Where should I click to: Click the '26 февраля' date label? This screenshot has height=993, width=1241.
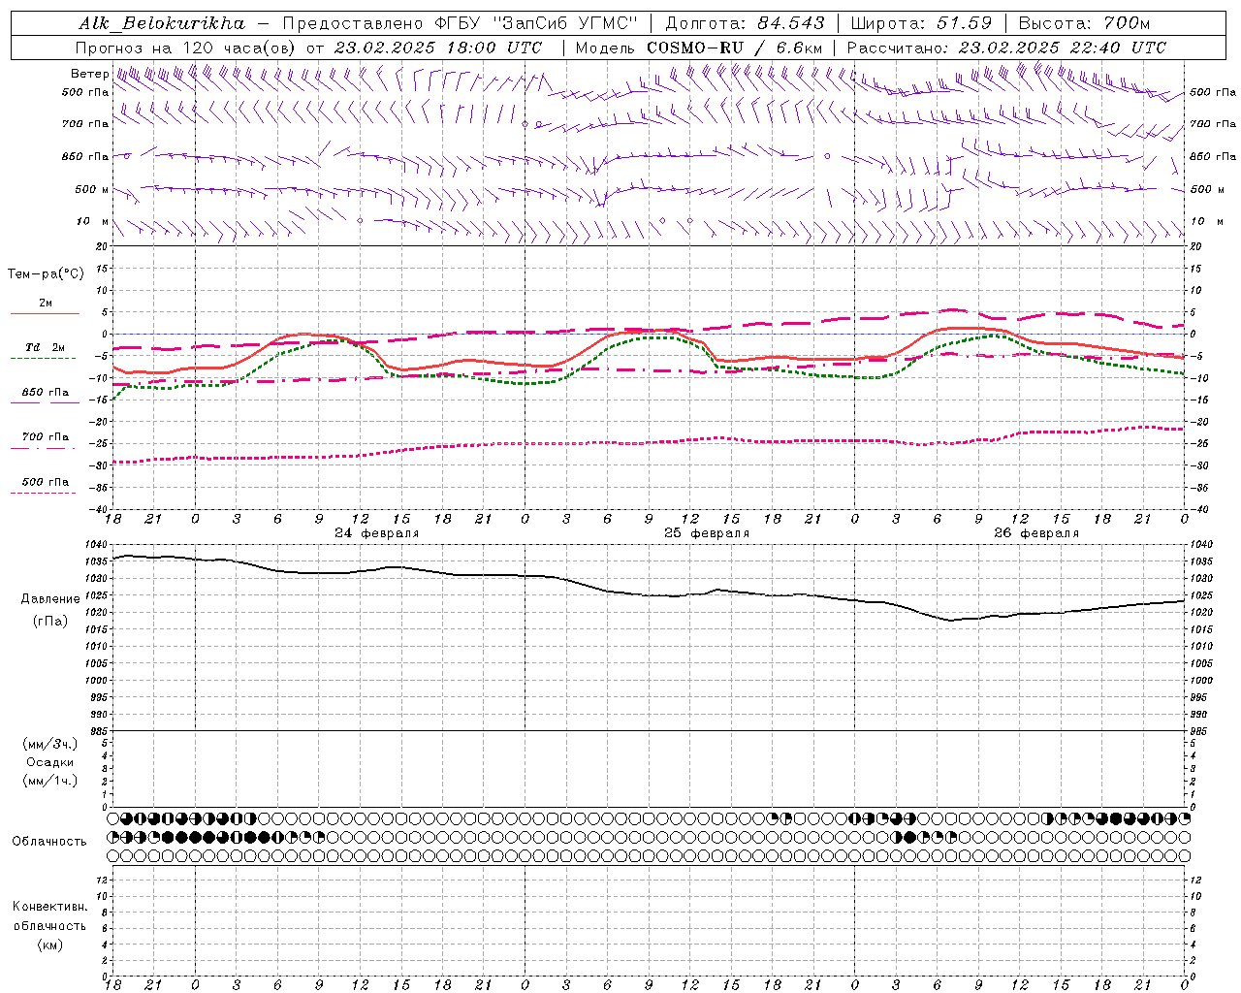1036,533
